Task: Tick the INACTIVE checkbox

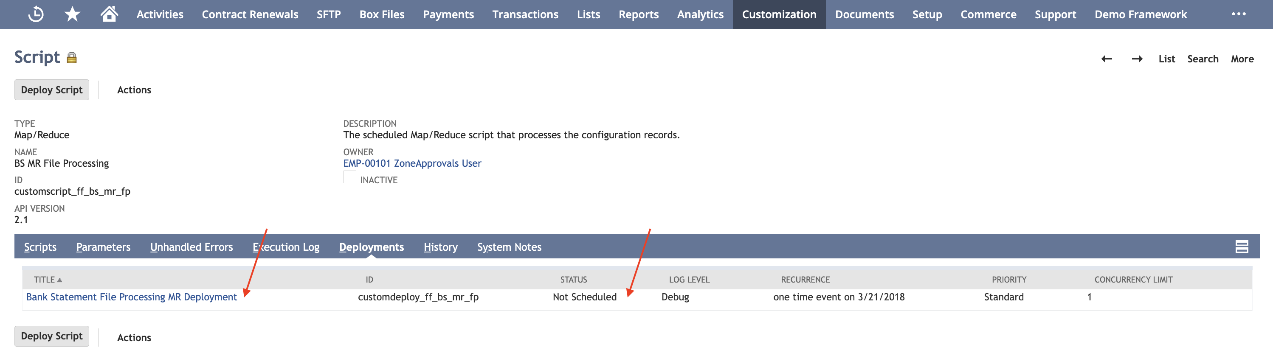Action: coord(349,177)
